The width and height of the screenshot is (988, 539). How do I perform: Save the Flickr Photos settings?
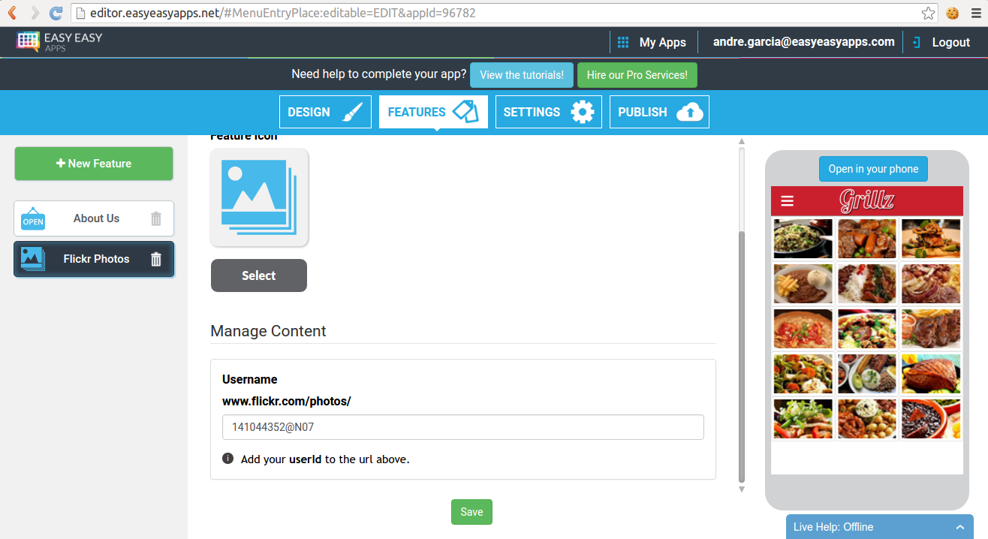(471, 511)
